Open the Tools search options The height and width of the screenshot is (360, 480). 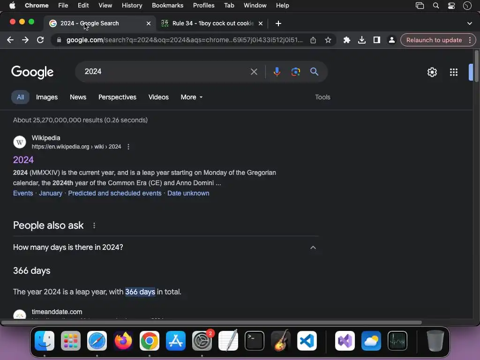point(322,97)
